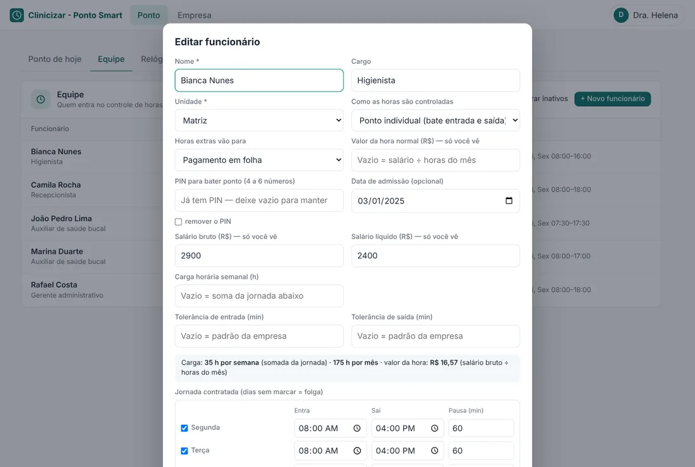Image resolution: width=695 pixels, height=467 pixels.
Task: Click the Segunda Pausa minutes field
Action: click(481, 428)
